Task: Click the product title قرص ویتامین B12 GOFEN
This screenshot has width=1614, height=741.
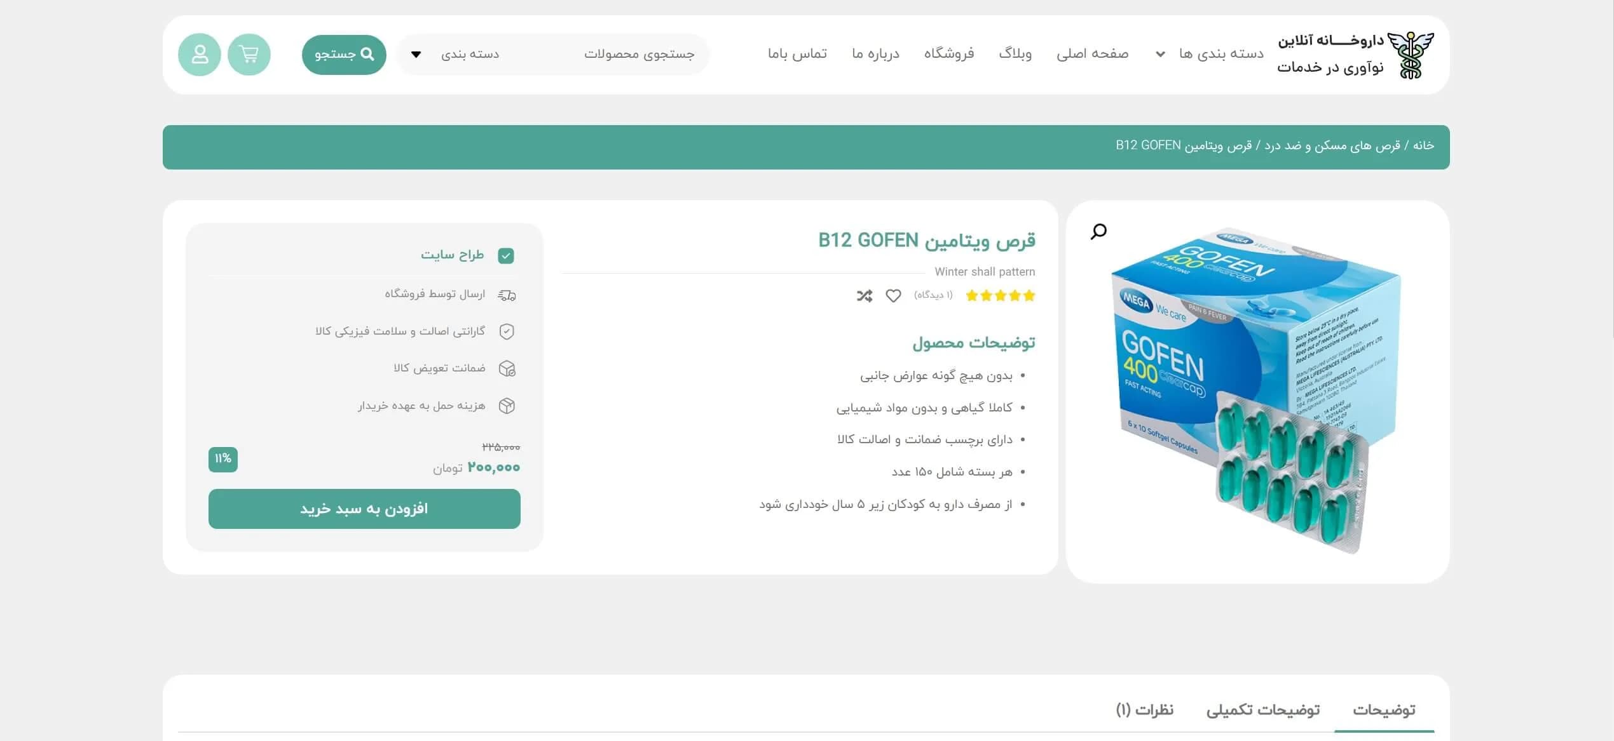Action: pos(927,241)
